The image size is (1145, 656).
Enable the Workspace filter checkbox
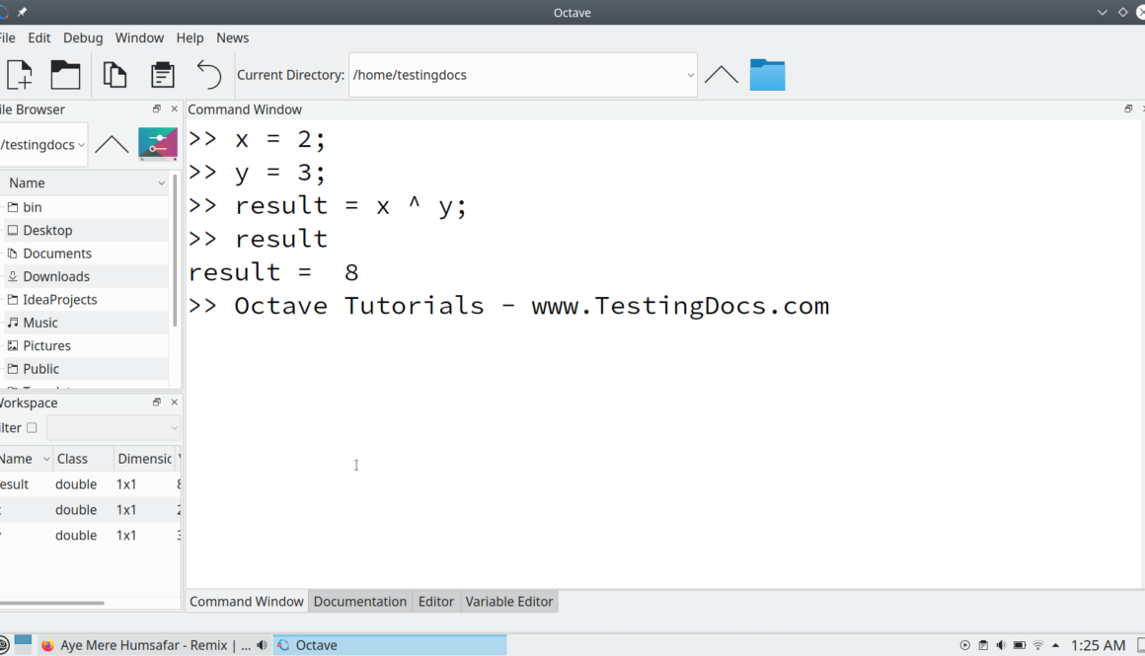coord(32,427)
